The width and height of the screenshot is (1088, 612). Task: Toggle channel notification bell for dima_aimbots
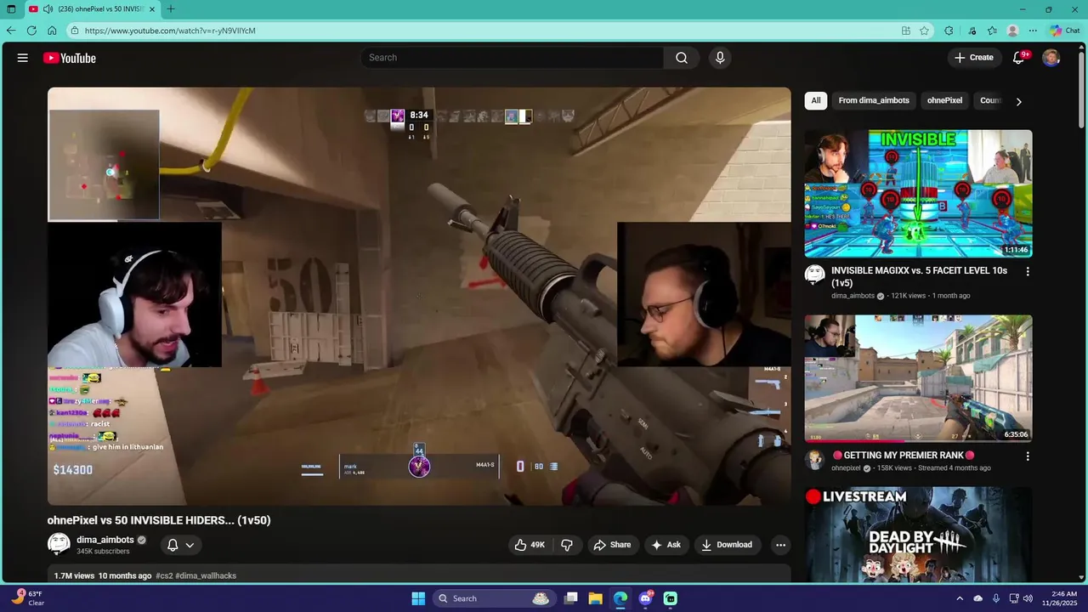point(173,545)
